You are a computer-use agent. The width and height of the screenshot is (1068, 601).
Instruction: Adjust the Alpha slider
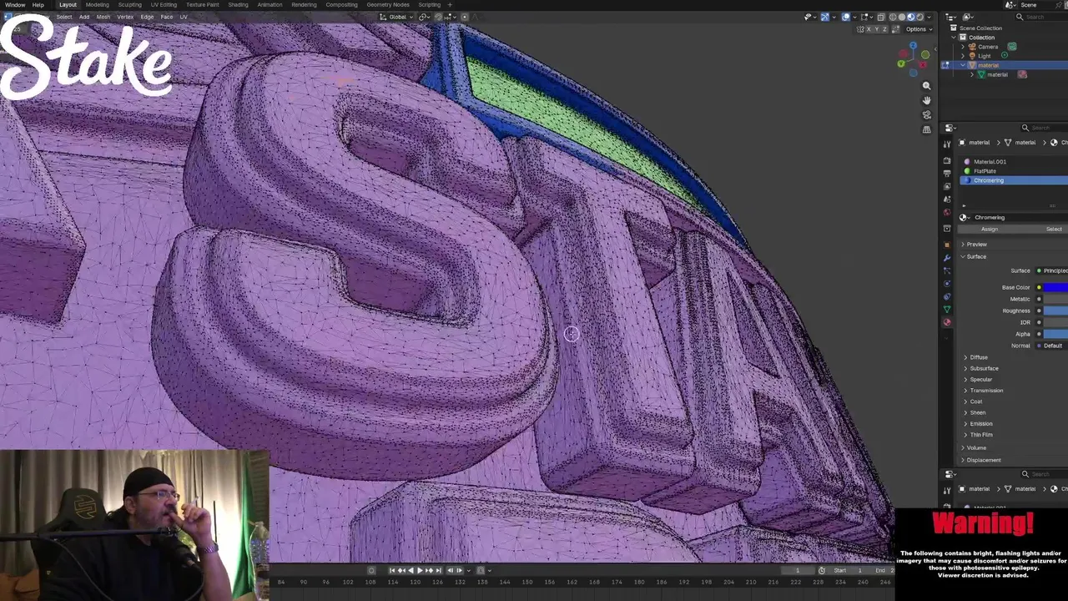point(1055,334)
